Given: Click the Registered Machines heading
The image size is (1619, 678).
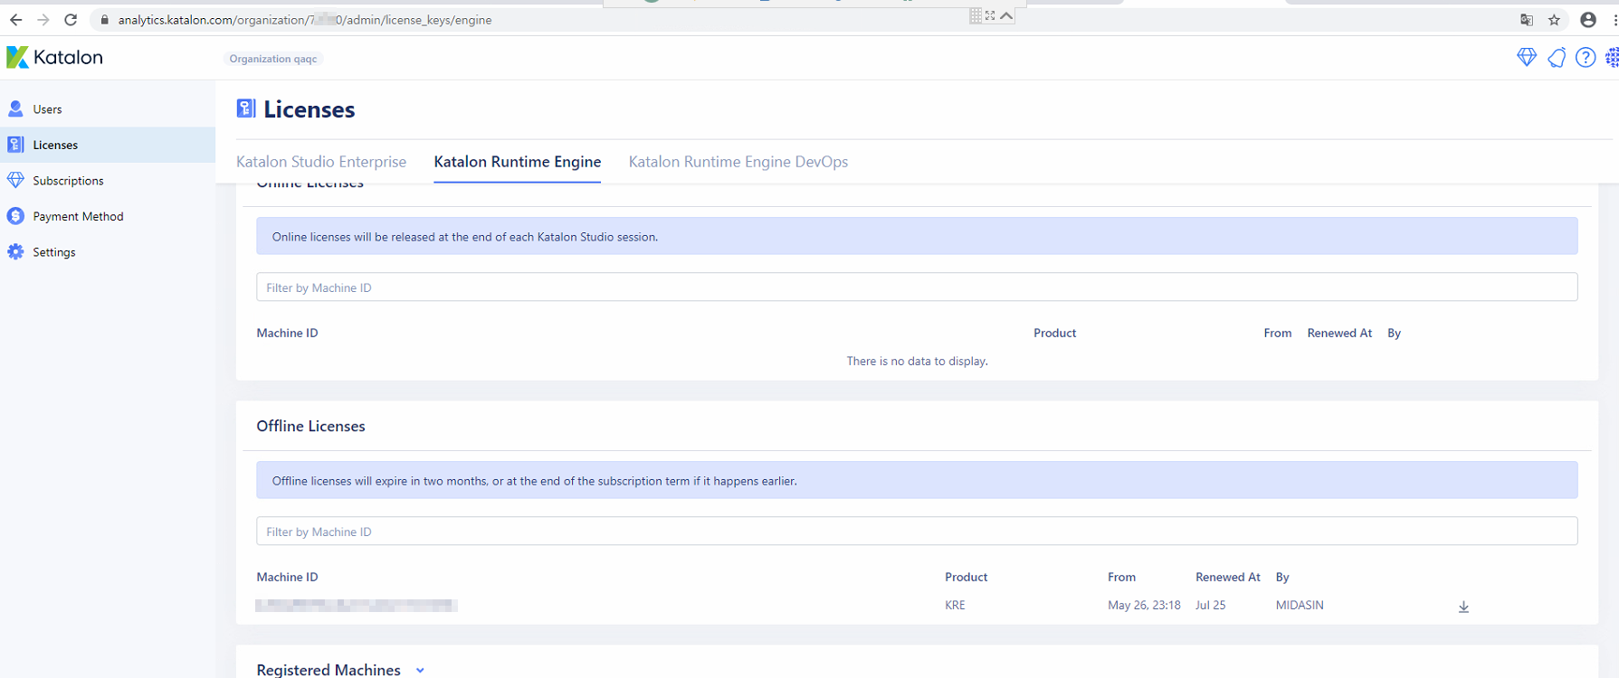Looking at the screenshot, I should 329,670.
